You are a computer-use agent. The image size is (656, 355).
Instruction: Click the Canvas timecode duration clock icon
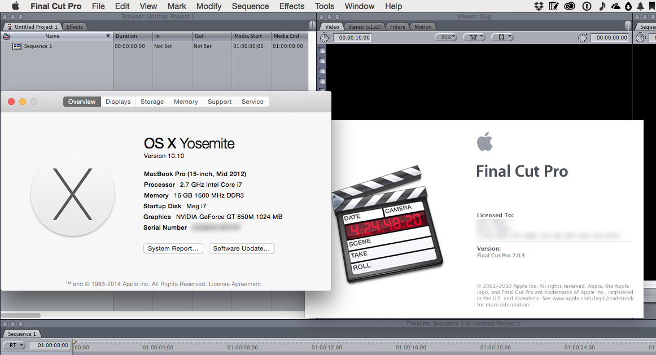coord(641,38)
